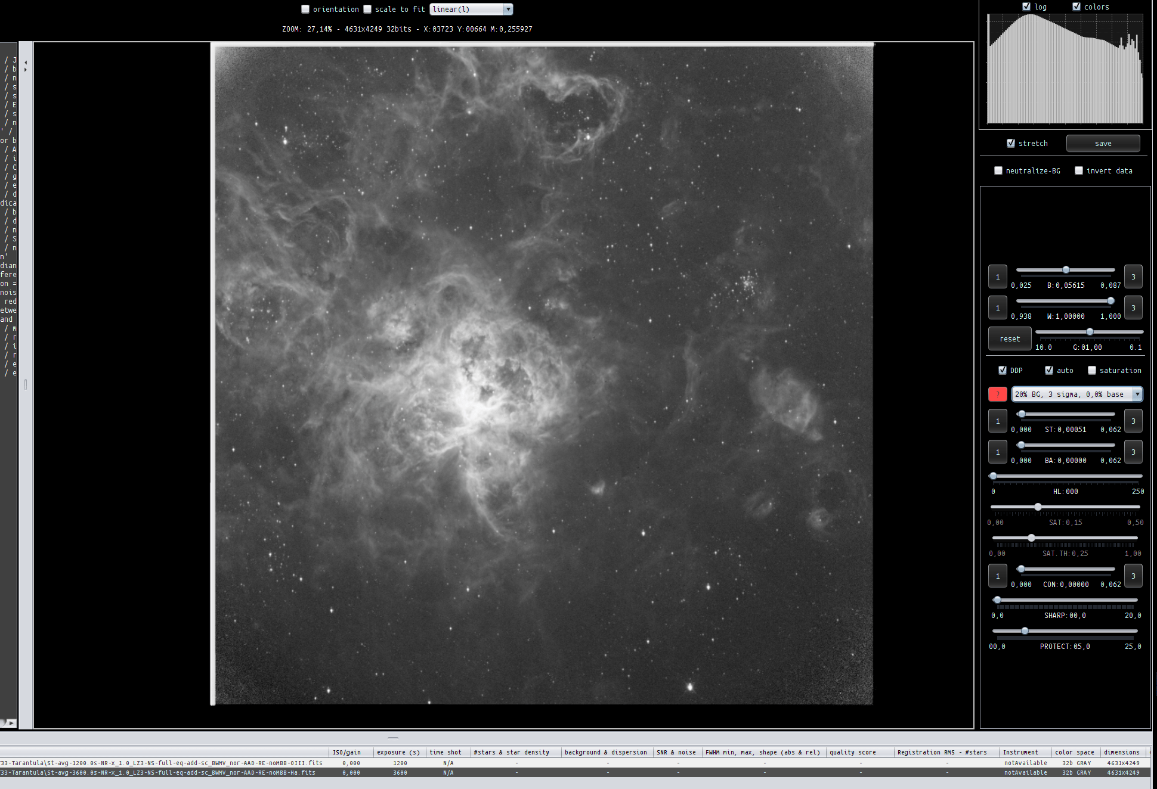Click the 'exposure (s)' column header
The height and width of the screenshot is (789, 1157).
[398, 752]
